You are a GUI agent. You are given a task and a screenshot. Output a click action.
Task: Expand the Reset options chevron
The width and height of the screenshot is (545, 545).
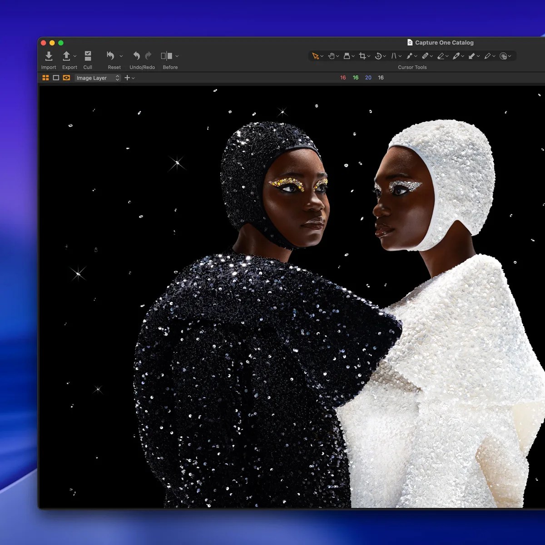(121, 56)
